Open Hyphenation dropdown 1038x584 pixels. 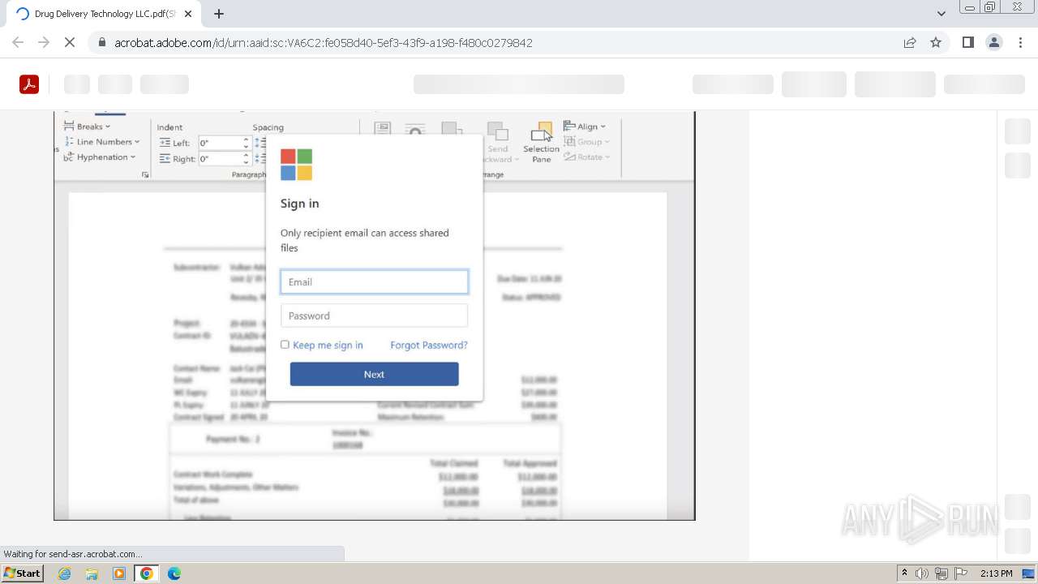coord(100,157)
